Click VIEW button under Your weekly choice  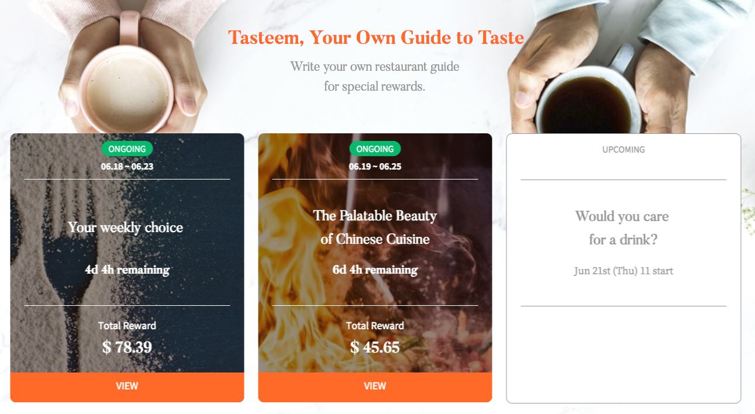(127, 387)
